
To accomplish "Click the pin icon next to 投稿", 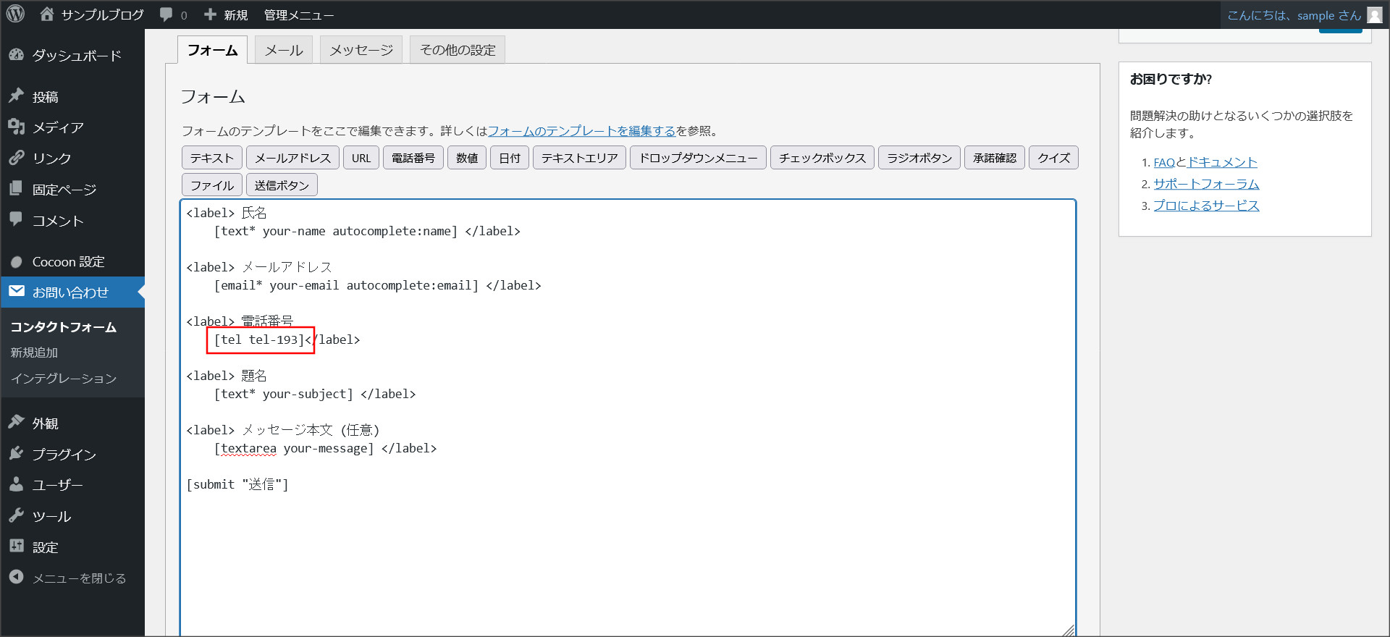I will tap(17, 96).
